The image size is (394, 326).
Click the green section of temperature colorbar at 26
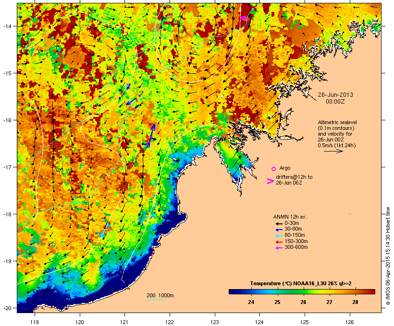pos(303,291)
